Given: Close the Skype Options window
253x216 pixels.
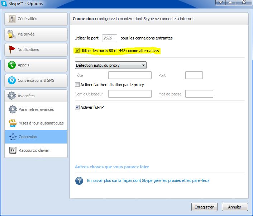Looking at the screenshot, I should [244, 2].
